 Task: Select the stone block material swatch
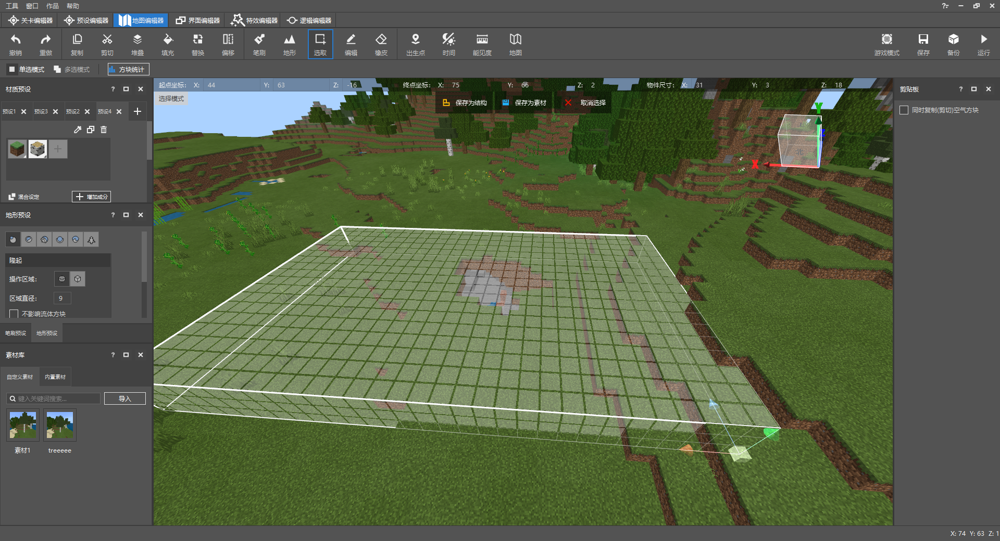pyautogui.click(x=37, y=149)
